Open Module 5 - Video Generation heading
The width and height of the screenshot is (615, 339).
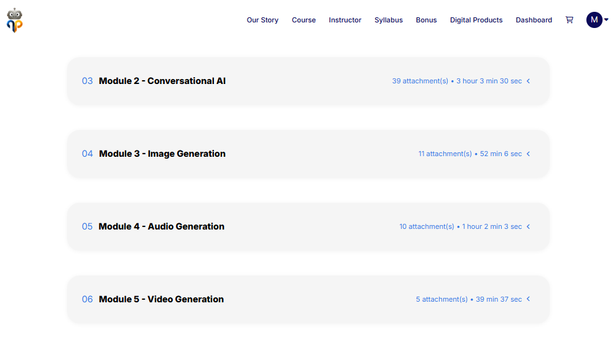[x=161, y=299]
